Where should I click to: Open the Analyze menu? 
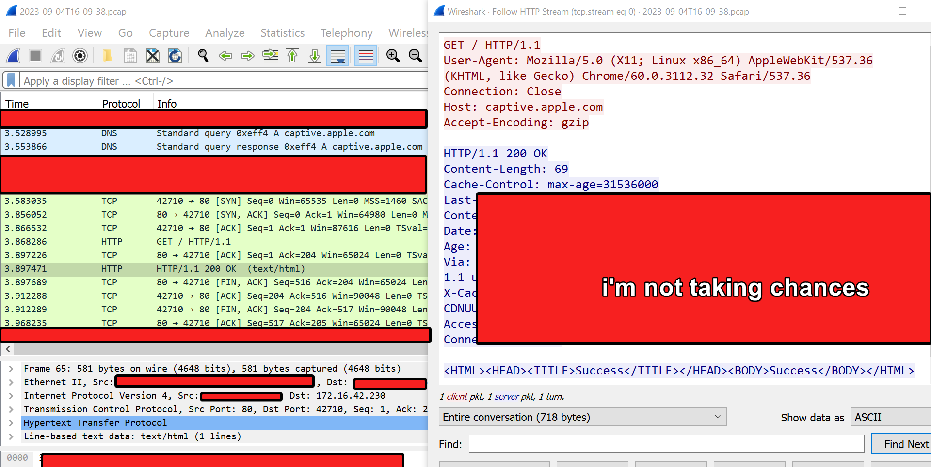pyautogui.click(x=225, y=33)
